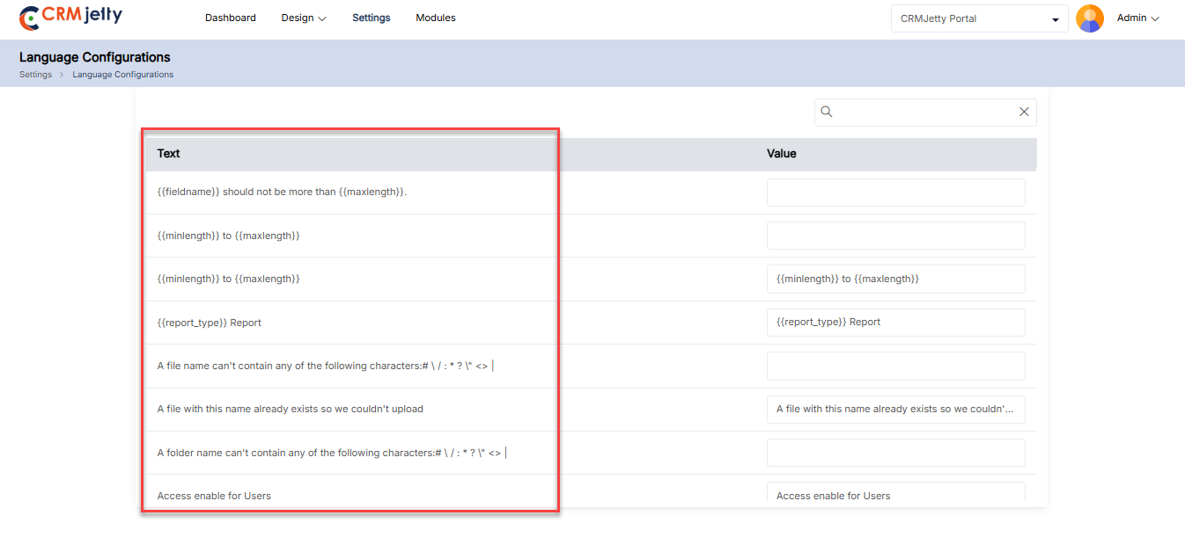
Task: Click the value field containing '{{report_type}} Report'
Action: (x=895, y=322)
